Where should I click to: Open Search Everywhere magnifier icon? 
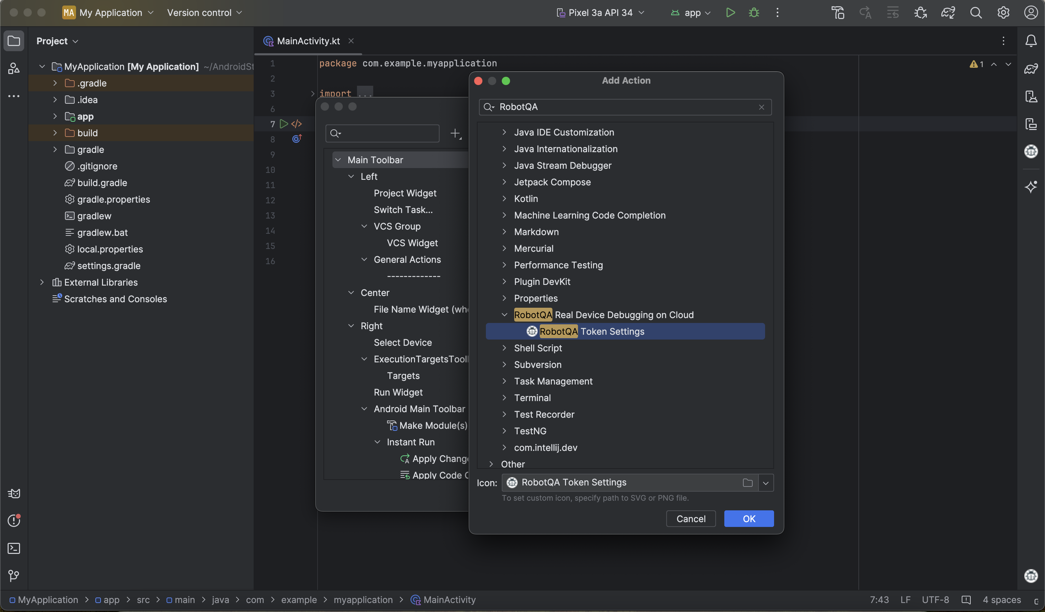pyautogui.click(x=975, y=12)
